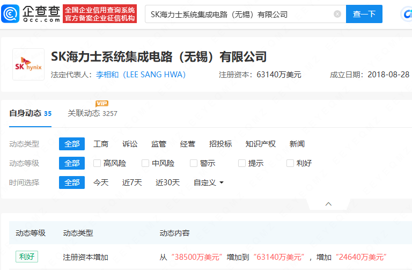Viewport: 412px width, 270px height.
Task: Click the 动态内容 column header
Action: (175, 233)
